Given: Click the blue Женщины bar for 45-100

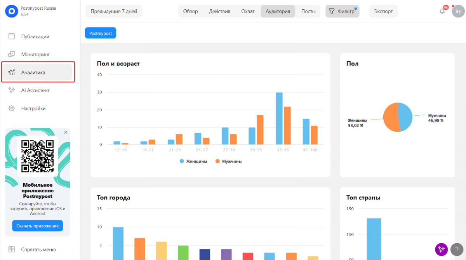Looking at the screenshot, I should click(x=306, y=132).
